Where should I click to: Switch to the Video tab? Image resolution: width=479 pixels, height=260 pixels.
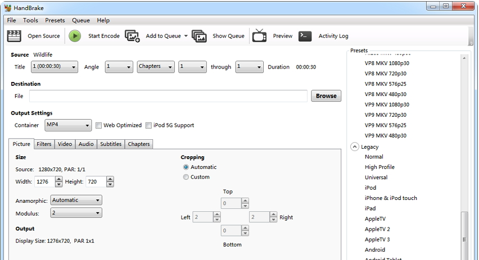pos(65,144)
